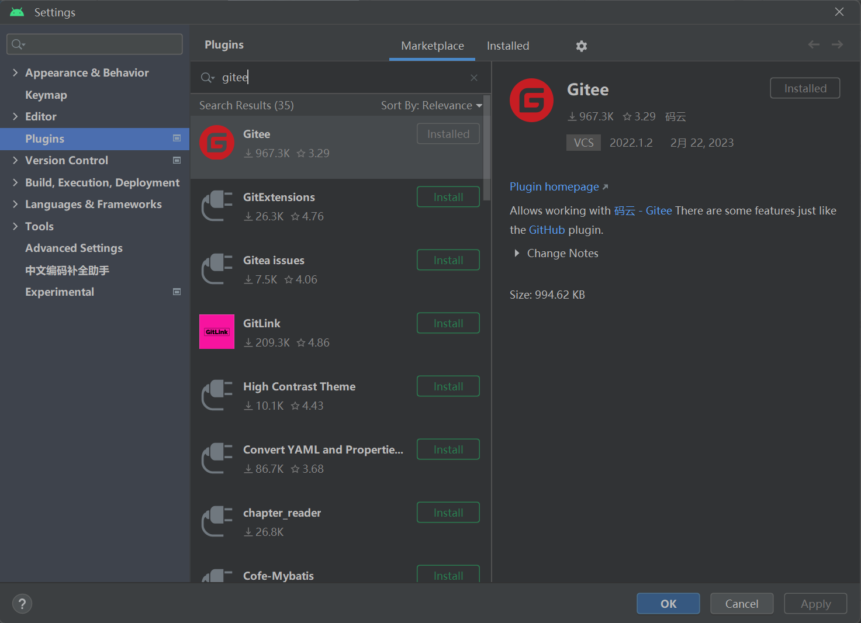The height and width of the screenshot is (623, 861).
Task: Select the Cofe-Mybatis plugin name
Action: 278,576
